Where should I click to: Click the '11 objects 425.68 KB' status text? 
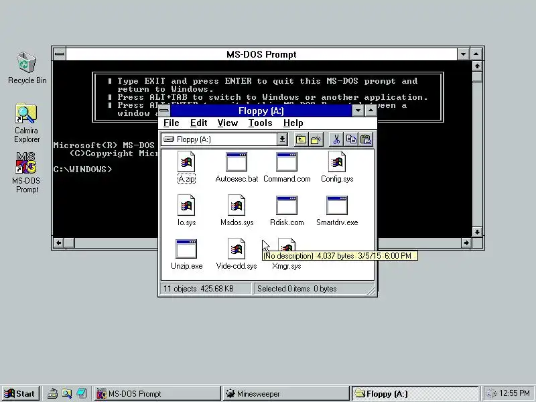[198, 289]
